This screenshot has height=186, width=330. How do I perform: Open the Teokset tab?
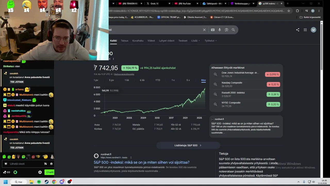tap(183, 41)
